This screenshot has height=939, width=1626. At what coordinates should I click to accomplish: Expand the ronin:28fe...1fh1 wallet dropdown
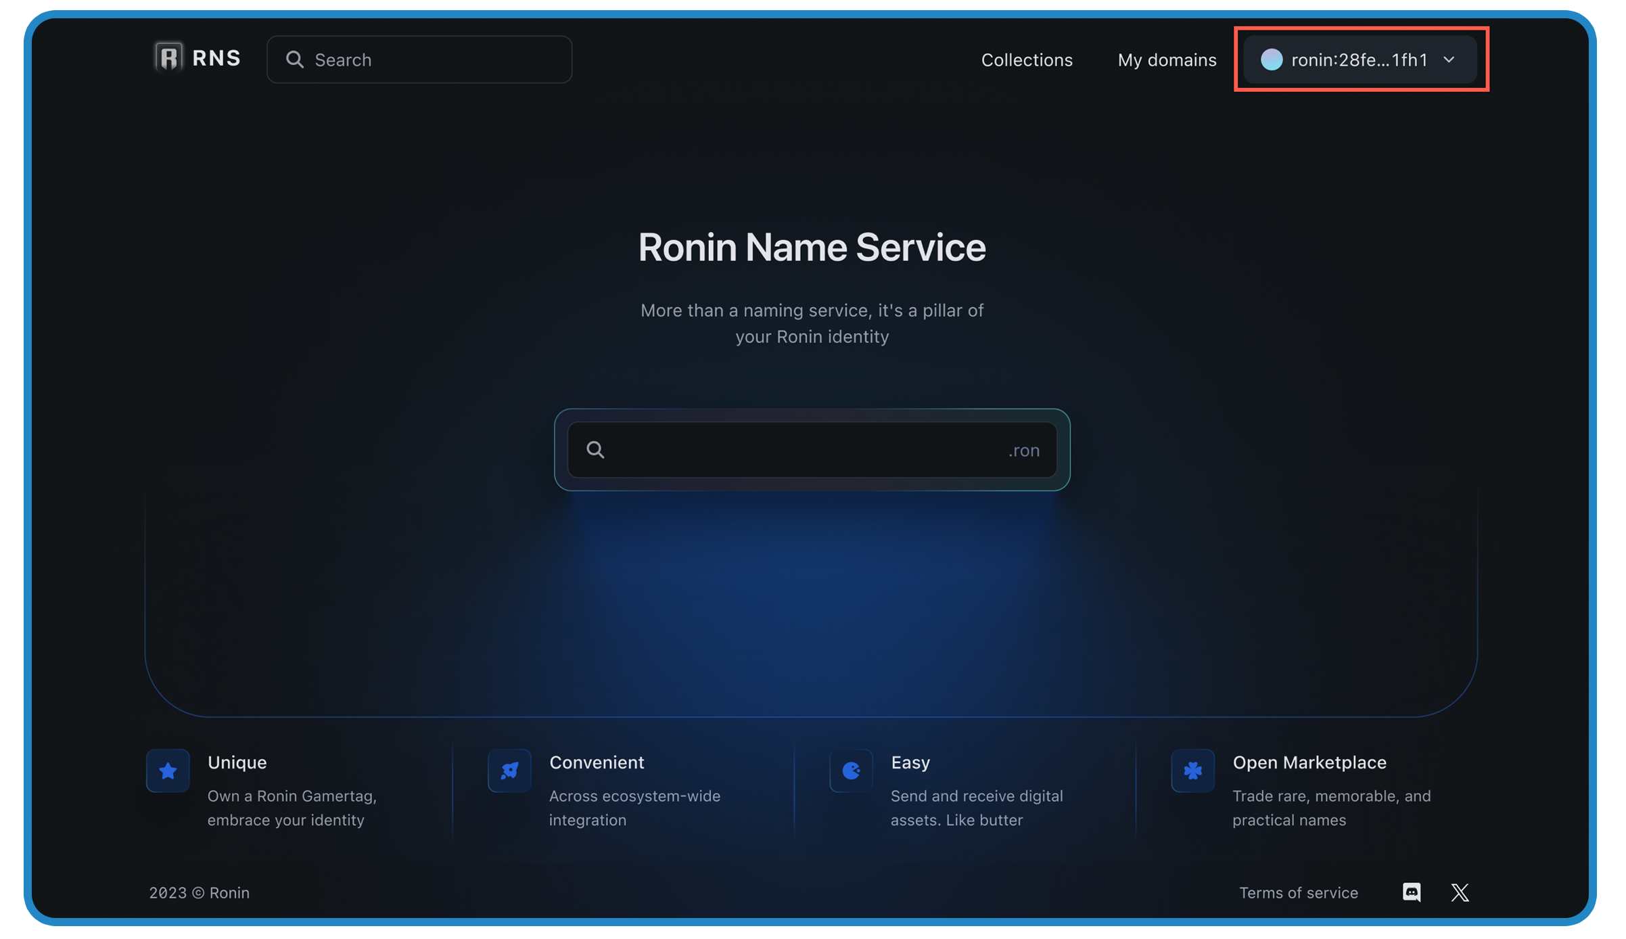point(1360,60)
